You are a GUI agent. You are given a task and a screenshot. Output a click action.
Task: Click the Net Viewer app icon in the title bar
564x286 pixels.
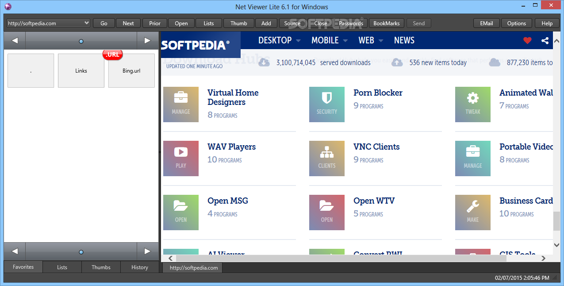click(8, 7)
